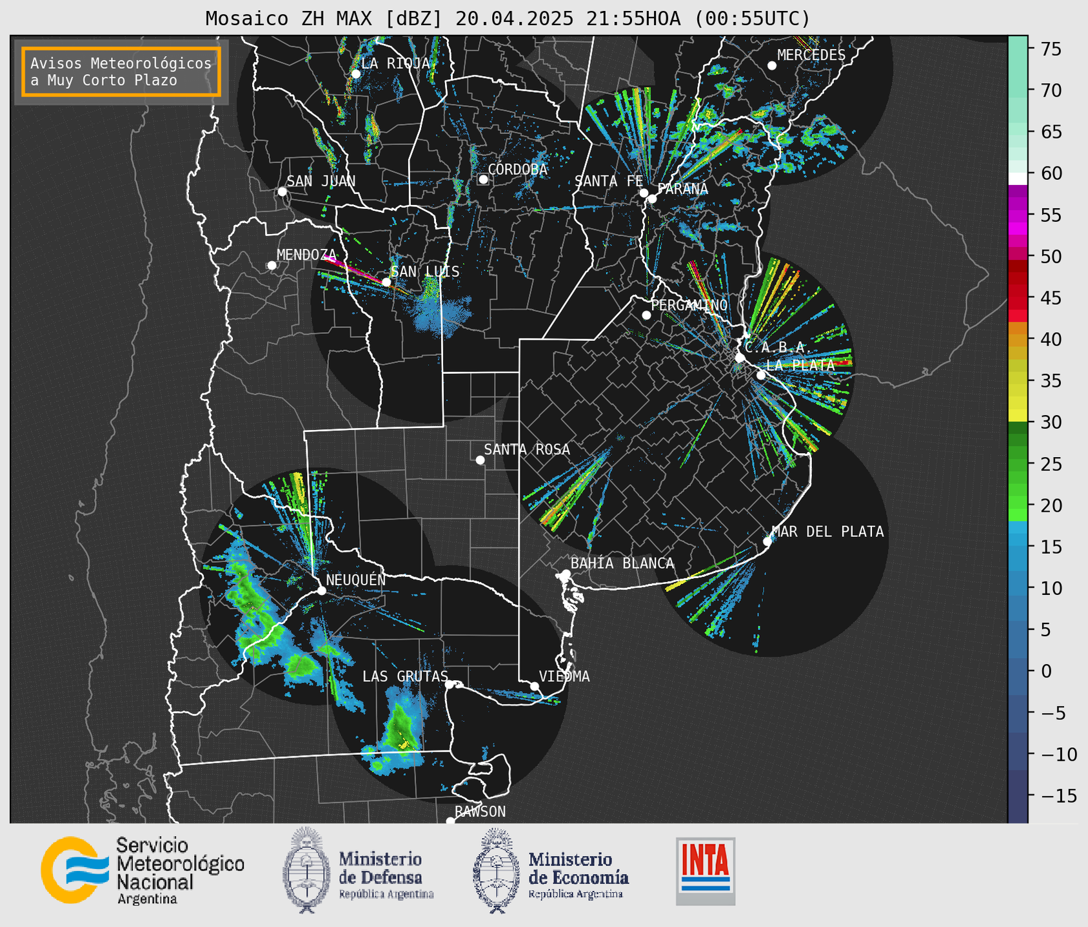
Task: Click the Ministerio de Defensa emblem
Action: 306,870
